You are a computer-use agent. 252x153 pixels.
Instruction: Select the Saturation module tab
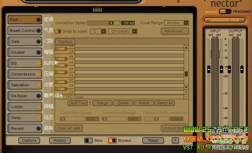(25, 85)
